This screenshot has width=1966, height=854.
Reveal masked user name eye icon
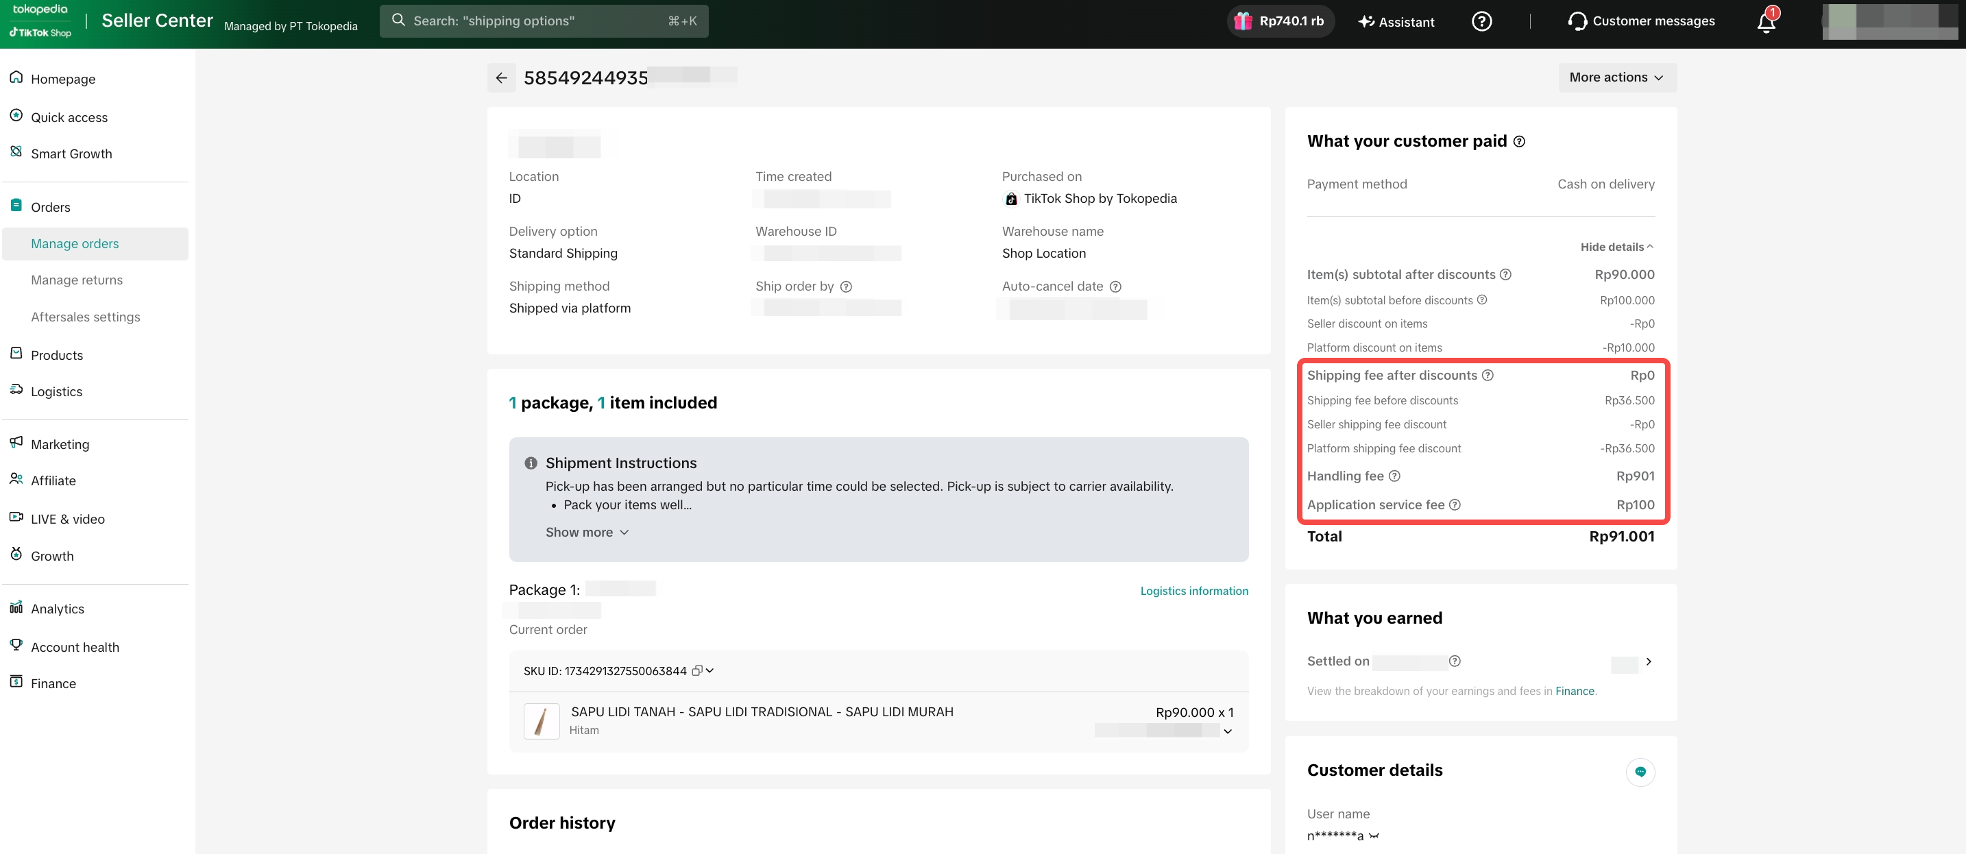click(x=1374, y=835)
